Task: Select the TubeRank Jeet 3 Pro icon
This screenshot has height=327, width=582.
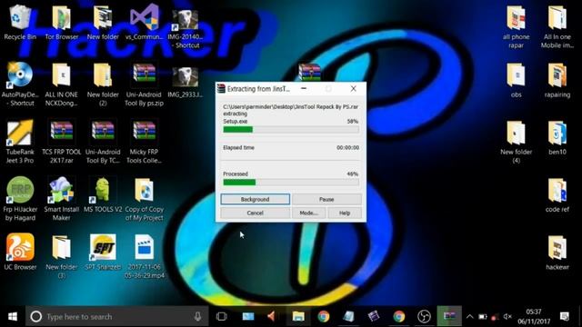Action: [20, 142]
